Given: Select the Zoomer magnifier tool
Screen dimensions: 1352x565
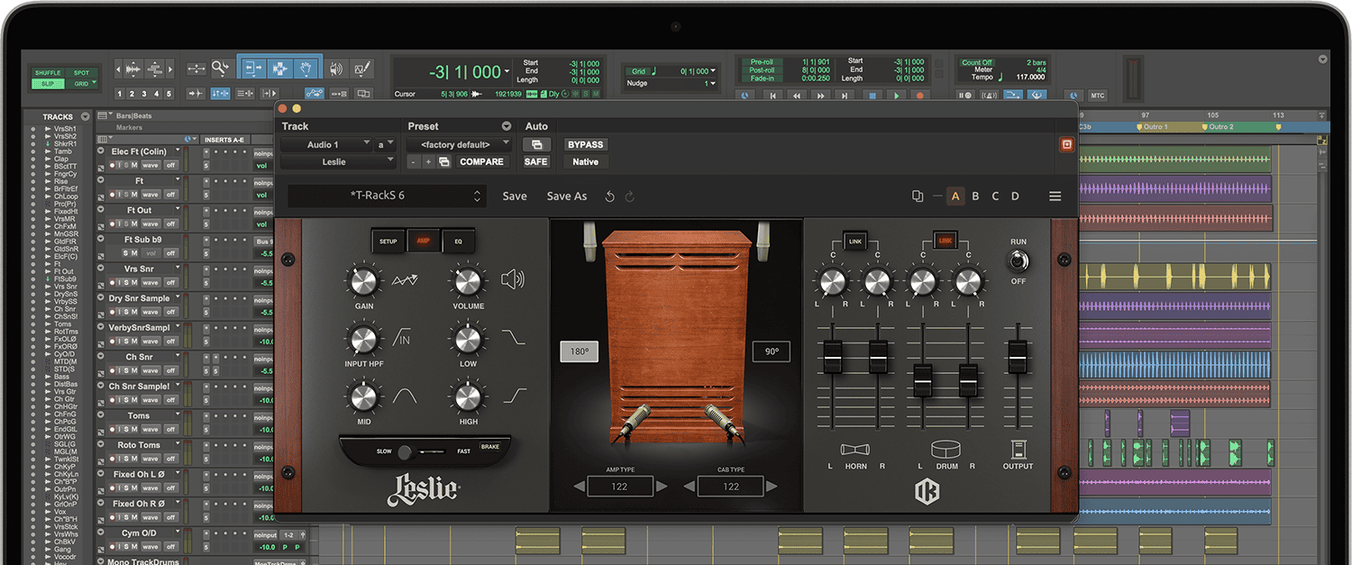Looking at the screenshot, I should click(220, 68).
